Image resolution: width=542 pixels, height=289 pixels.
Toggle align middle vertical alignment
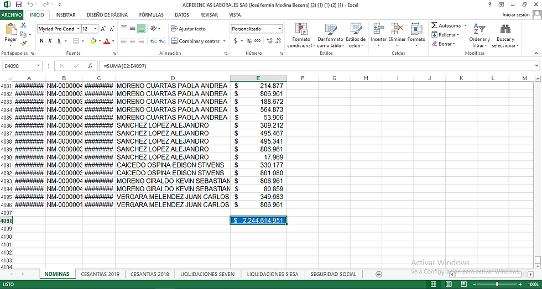click(132, 29)
